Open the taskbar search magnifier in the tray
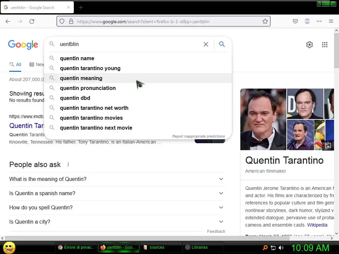 pyautogui.click(x=265, y=247)
